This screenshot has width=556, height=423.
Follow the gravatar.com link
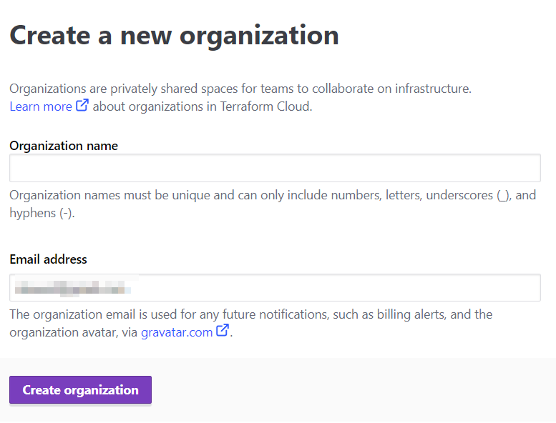coord(177,332)
